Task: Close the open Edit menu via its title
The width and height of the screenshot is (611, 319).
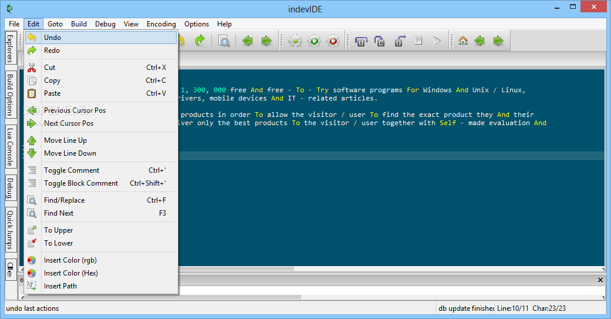Action: point(33,23)
